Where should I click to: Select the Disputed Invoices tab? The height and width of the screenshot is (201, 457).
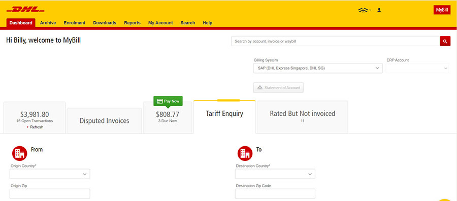104,121
